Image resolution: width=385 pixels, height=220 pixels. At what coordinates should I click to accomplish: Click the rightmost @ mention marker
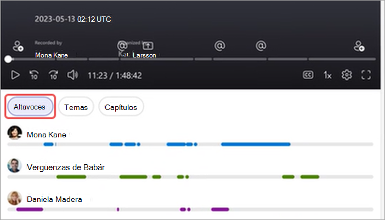pyautogui.click(x=261, y=46)
